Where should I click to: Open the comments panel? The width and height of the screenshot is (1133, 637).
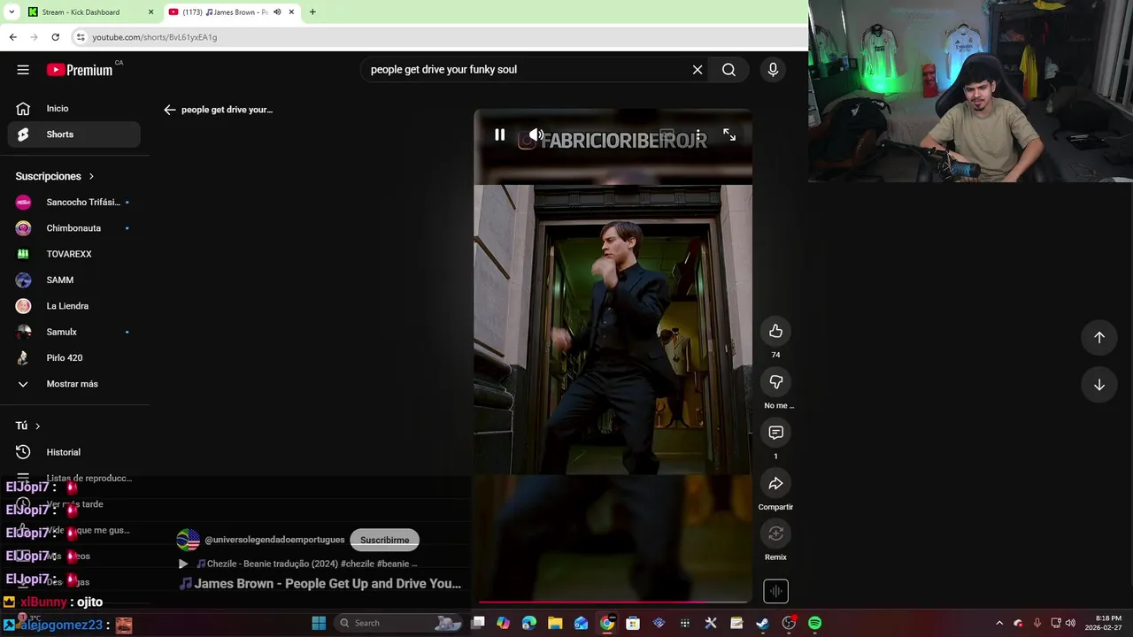[775, 432]
